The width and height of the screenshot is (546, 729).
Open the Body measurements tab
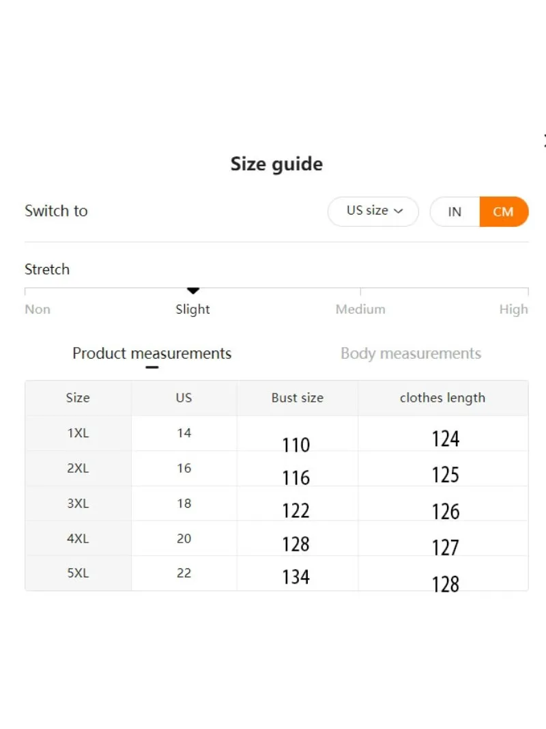pos(411,353)
